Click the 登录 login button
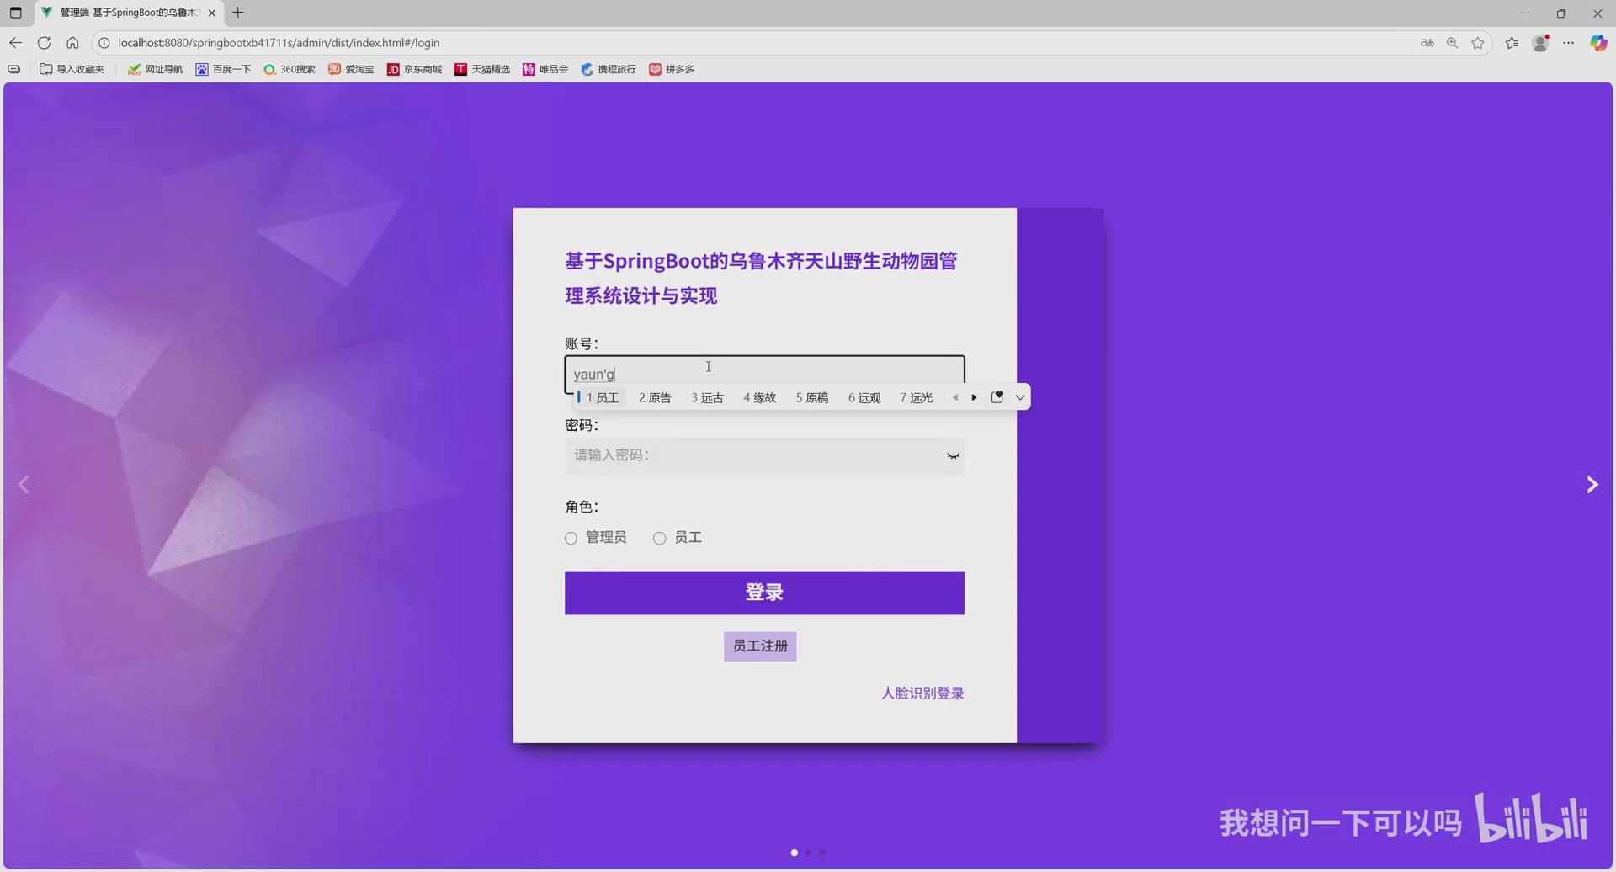The width and height of the screenshot is (1616, 872). [x=763, y=593]
